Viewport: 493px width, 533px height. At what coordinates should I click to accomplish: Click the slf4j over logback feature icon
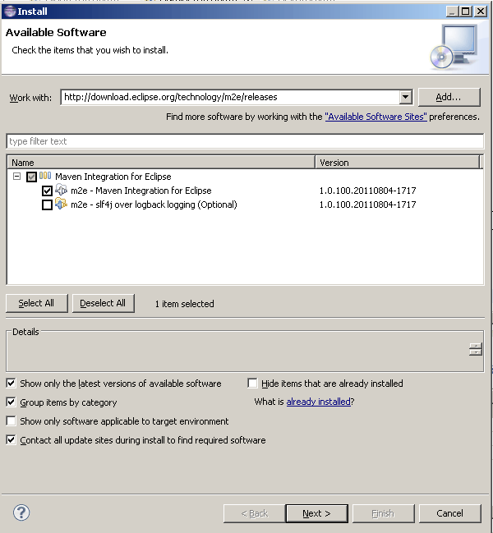click(61, 204)
